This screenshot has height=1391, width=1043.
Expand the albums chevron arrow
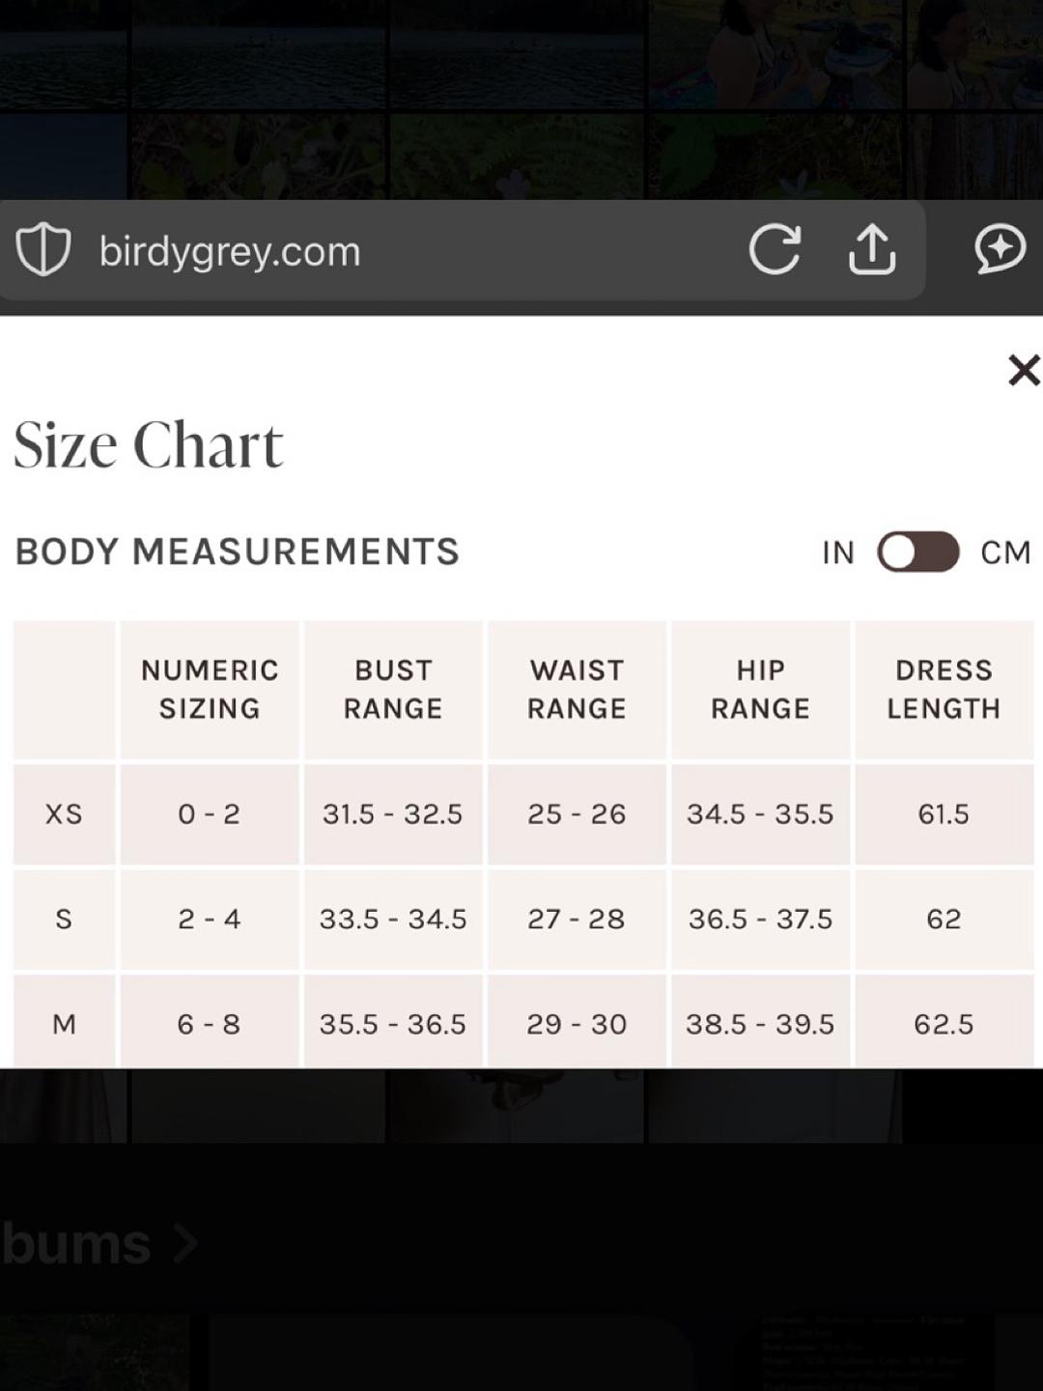(184, 1244)
